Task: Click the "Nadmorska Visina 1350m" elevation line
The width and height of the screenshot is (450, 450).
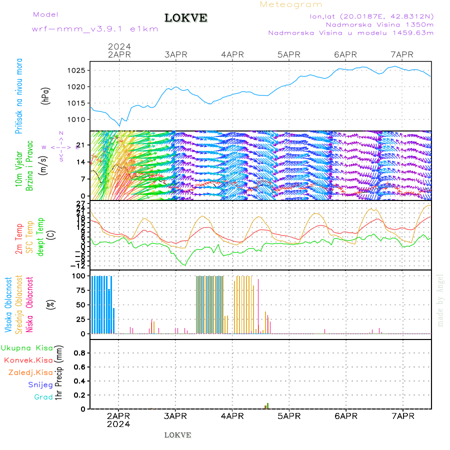Action: (379, 24)
